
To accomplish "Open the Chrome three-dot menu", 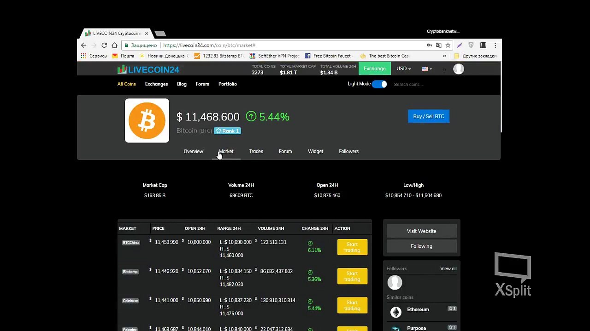I will pyautogui.click(x=495, y=46).
